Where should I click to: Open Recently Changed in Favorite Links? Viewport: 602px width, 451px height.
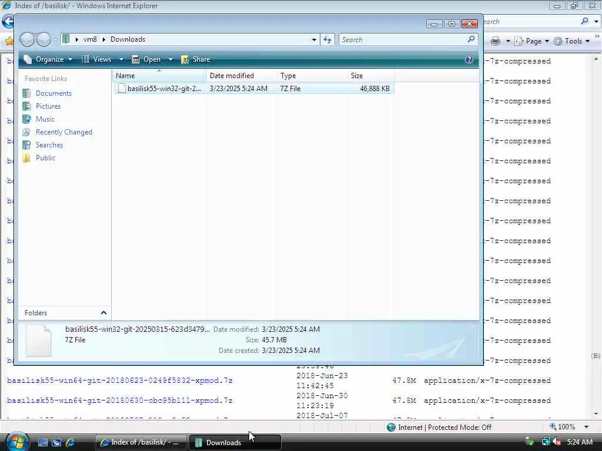click(64, 132)
